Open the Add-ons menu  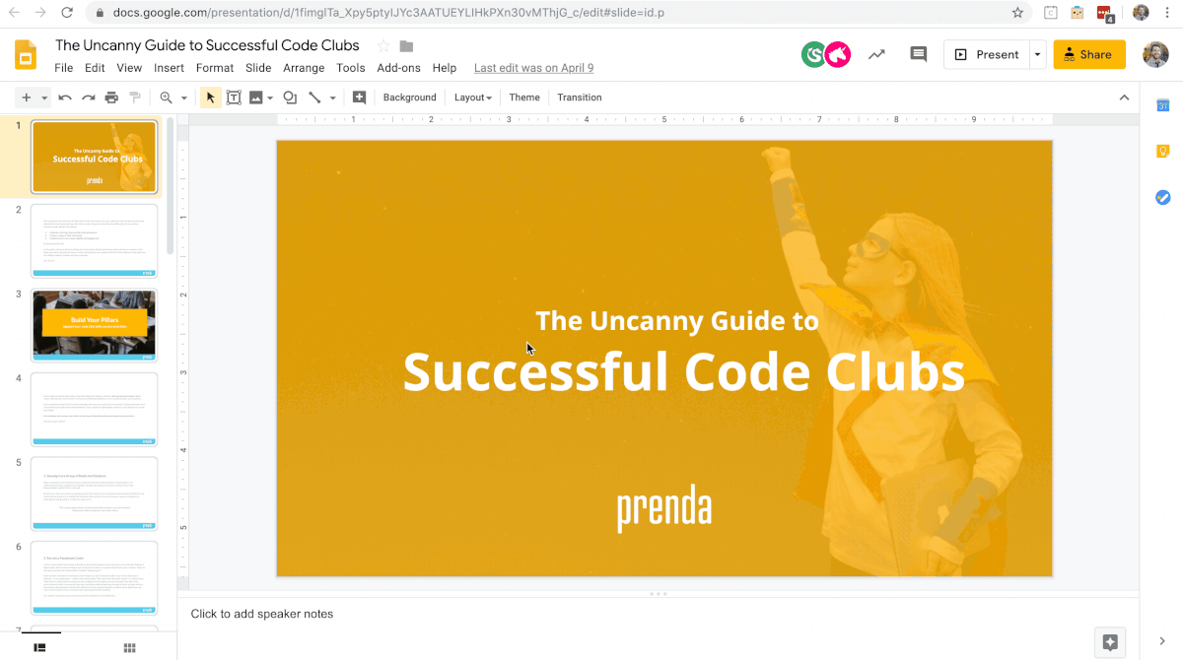tap(398, 68)
